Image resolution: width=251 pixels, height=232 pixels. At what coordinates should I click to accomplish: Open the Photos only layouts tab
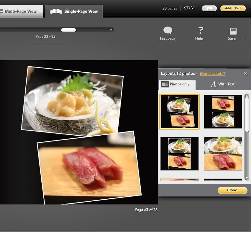click(177, 84)
